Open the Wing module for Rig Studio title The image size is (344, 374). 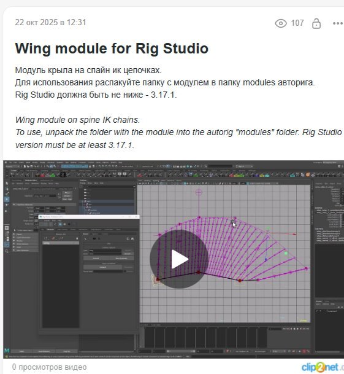112,49
